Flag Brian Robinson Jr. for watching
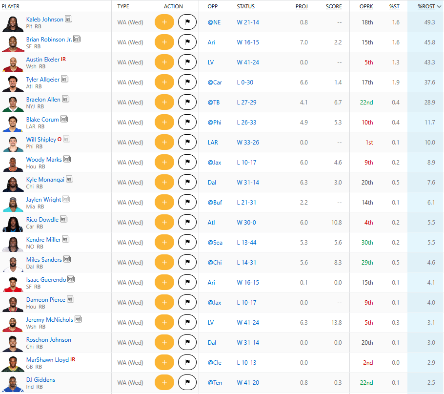The height and width of the screenshot is (394, 444). (x=187, y=42)
